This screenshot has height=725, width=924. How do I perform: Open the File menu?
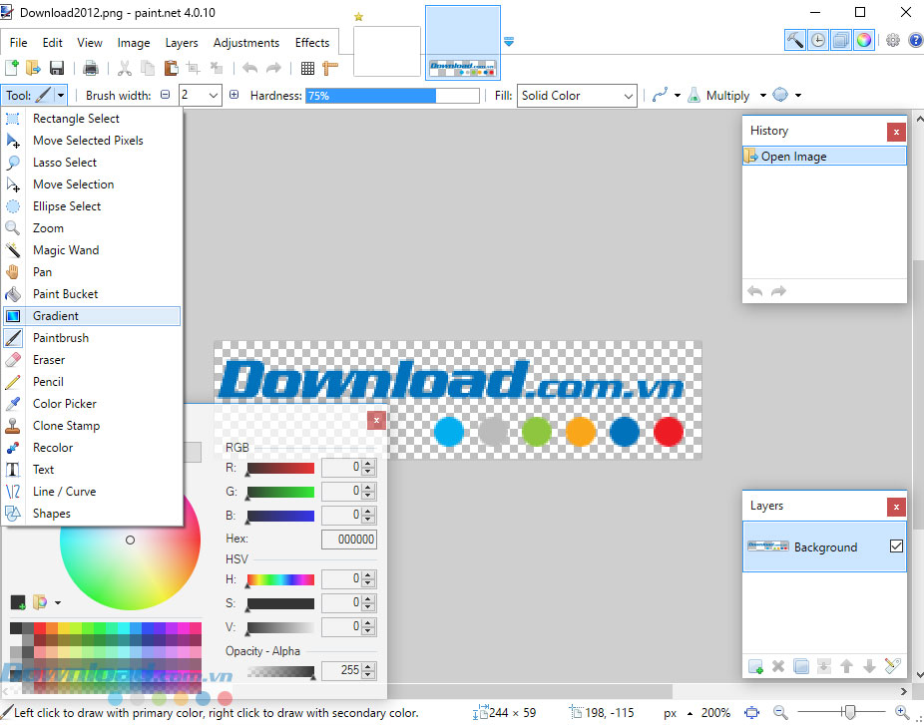(18, 43)
